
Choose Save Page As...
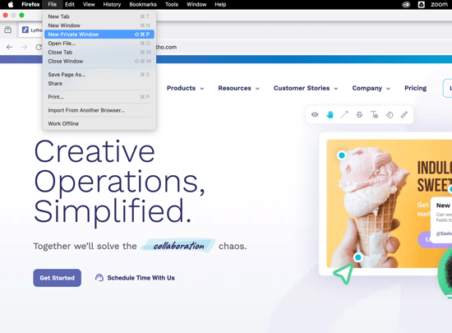coord(99,74)
